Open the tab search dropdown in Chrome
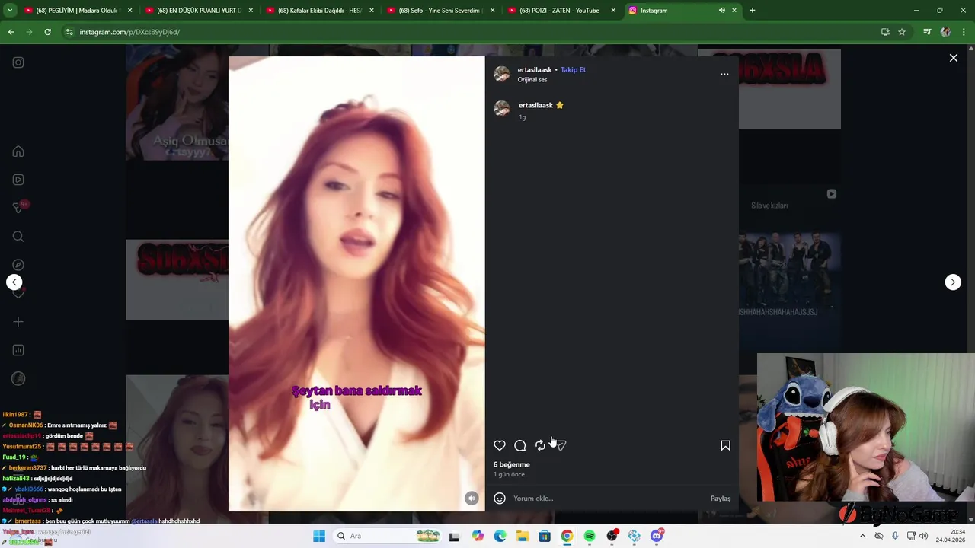The width and height of the screenshot is (975, 548). pyautogui.click(x=10, y=11)
